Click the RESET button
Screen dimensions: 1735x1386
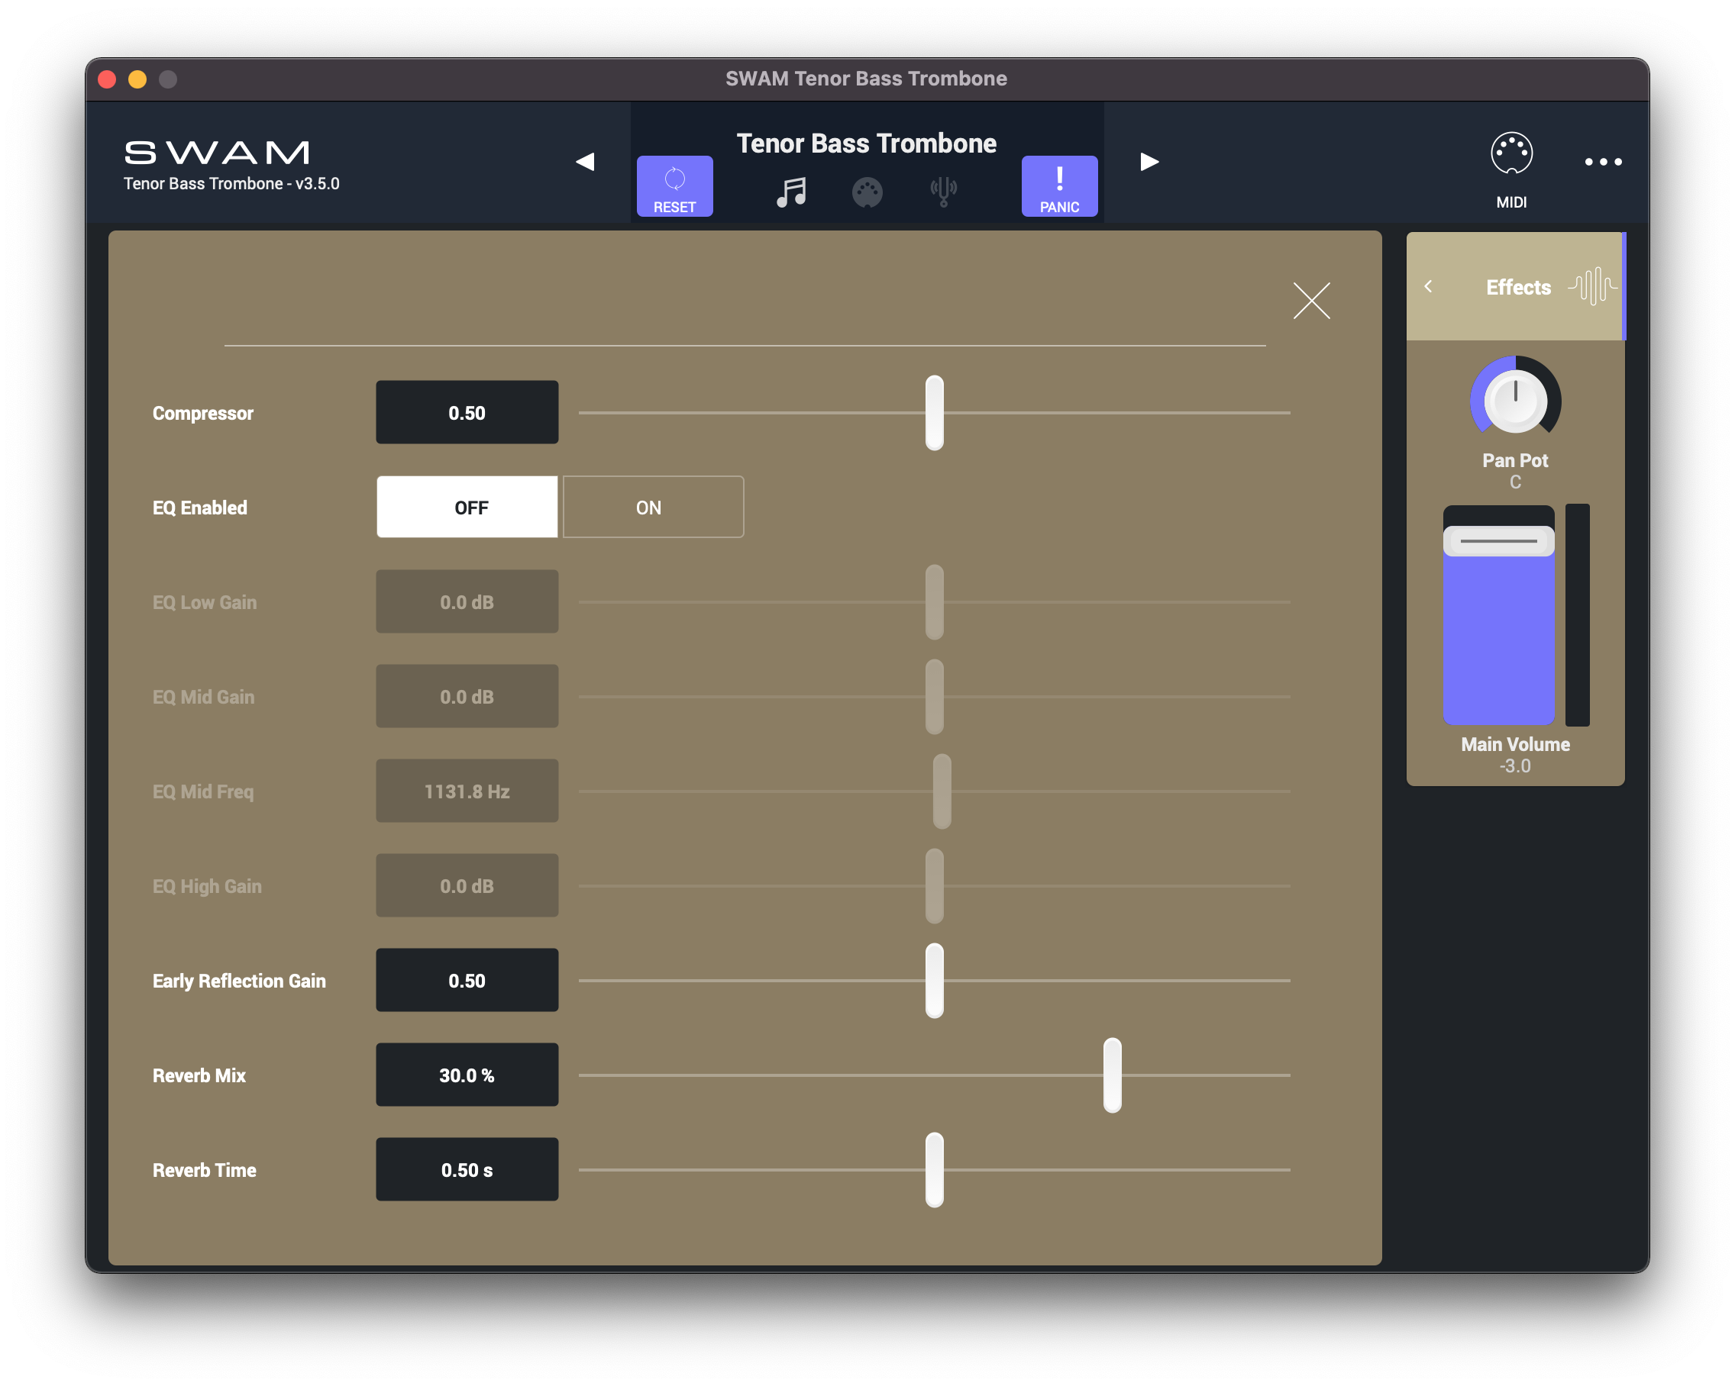[674, 185]
